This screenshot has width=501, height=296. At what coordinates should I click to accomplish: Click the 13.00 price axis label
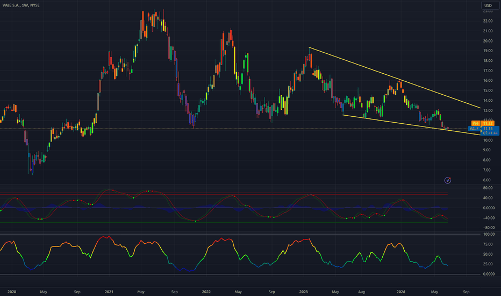(488, 111)
